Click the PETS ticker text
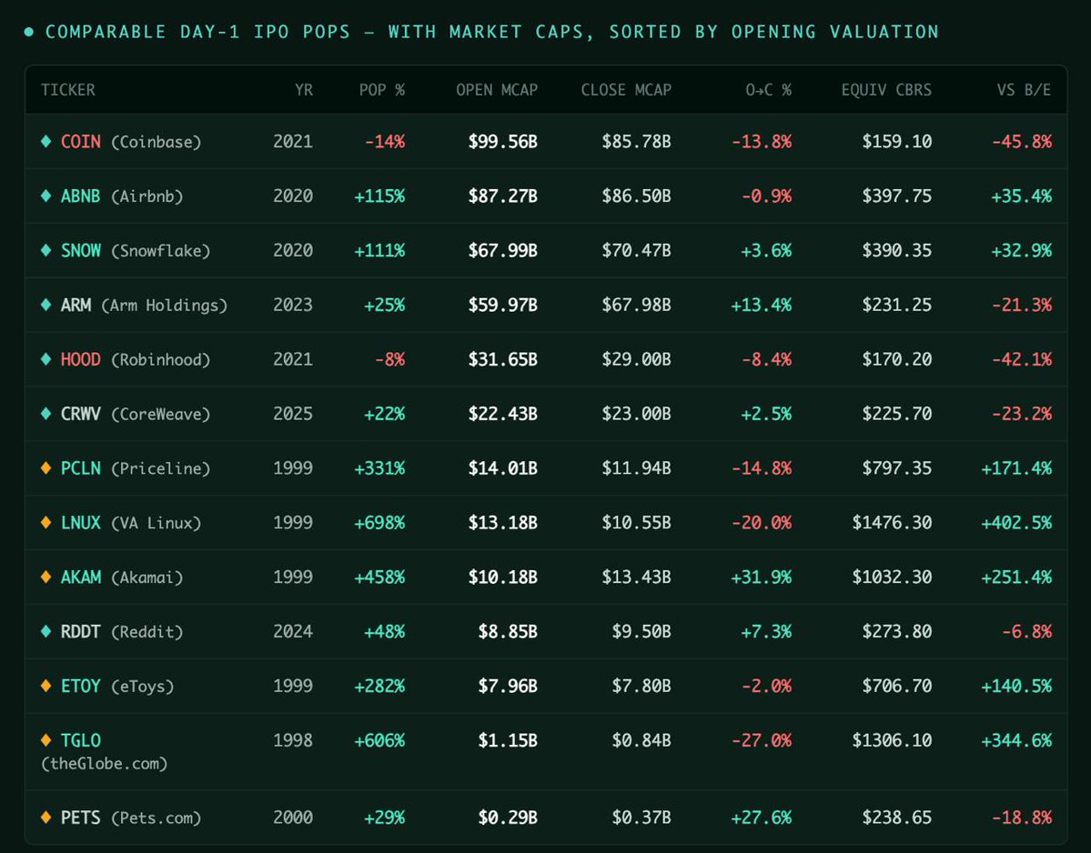This screenshot has height=853, width=1091. click(x=81, y=817)
